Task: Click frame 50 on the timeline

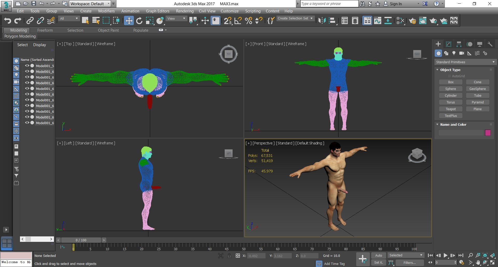Action: pyautogui.click(x=244, y=248)
